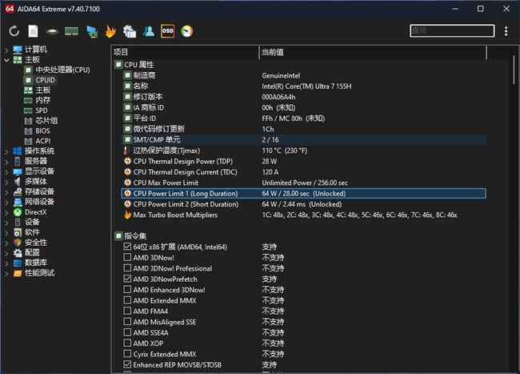Image resolution: width=520 pixels, height=374 pixels.
Task: Open the network audit monitor icon
Action: pos(91,31)
